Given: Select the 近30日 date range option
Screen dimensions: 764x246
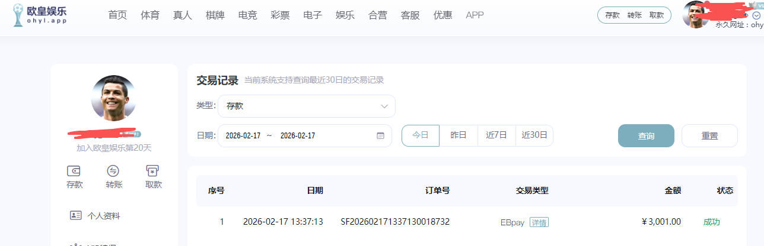Looking at the screenshot, I should (x=534, y=135).
